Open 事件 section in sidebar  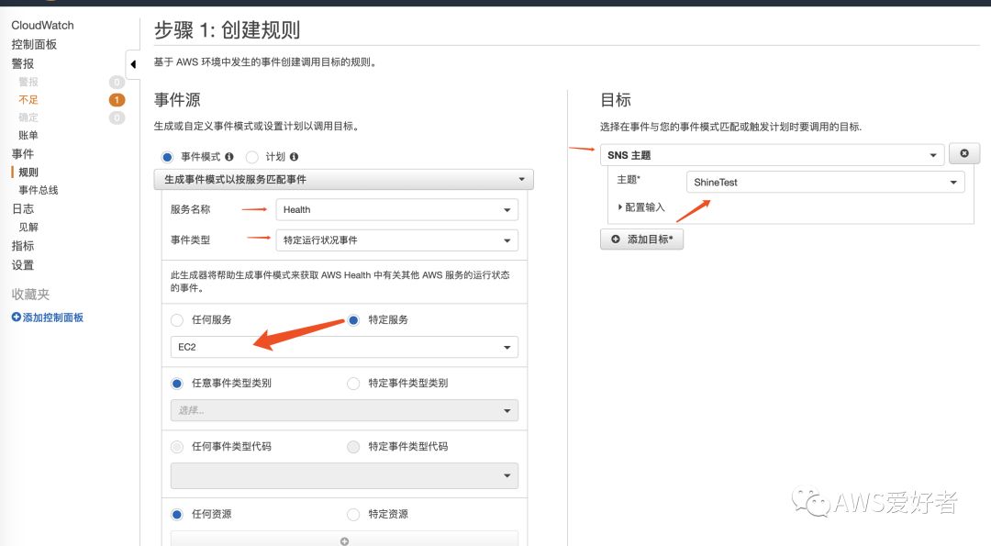[23, 153]
